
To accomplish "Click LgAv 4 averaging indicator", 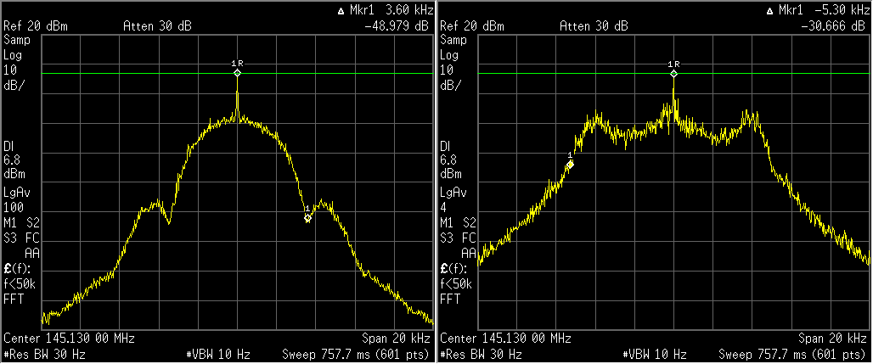I will (x=453, y=200).
